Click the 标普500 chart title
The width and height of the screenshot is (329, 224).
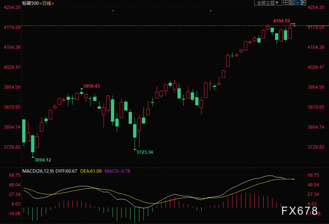coord(30,3)
